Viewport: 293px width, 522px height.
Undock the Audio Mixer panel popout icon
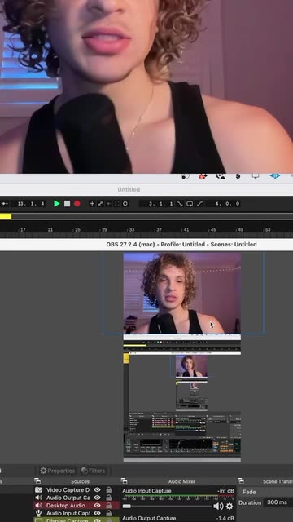[x=124, y=481]
